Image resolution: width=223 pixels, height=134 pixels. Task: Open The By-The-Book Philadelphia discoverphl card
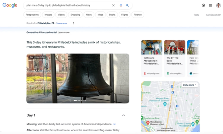(x=175, y=59)
